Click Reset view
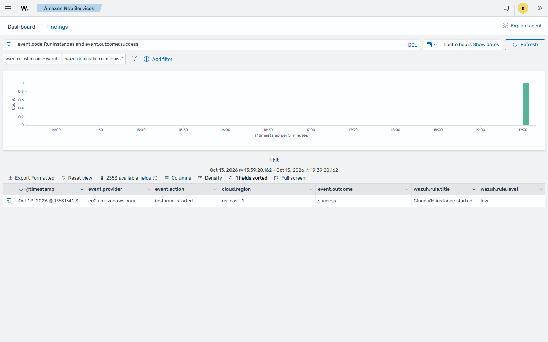This screenshot has width=548, height=342. click(x=77, y=178)
